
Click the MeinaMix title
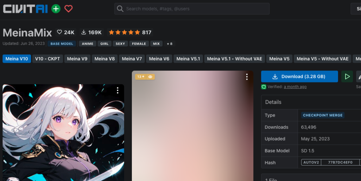tap(27, 33)
